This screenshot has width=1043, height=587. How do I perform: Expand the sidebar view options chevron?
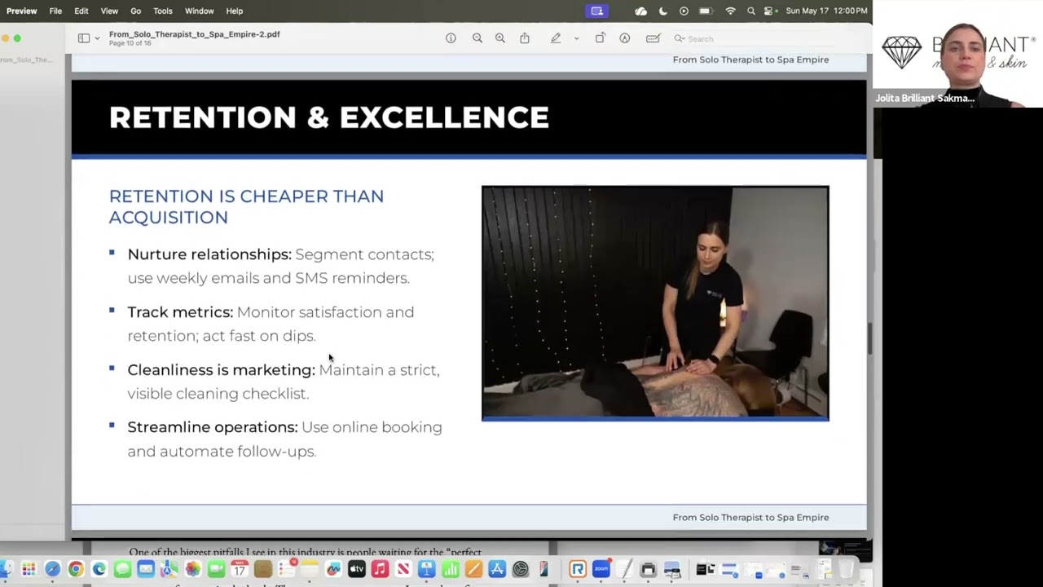click(97, 38)
